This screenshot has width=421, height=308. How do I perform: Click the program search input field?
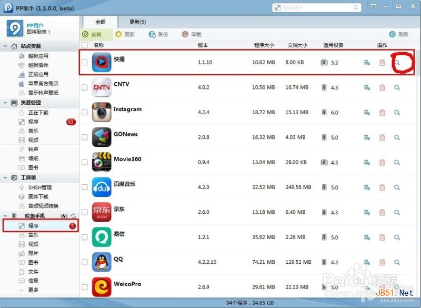click(x=317, y=7)
